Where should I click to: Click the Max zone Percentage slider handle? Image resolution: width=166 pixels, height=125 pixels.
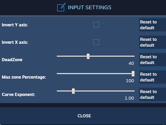133,74
